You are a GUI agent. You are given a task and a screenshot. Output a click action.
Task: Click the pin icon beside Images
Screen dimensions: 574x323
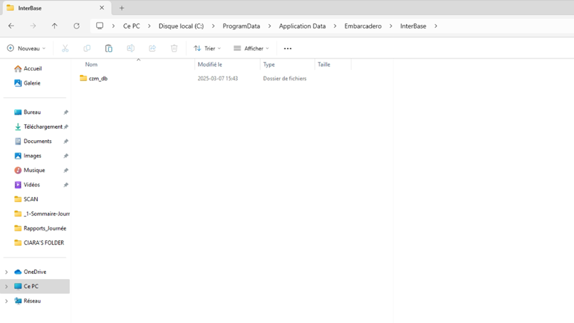pyautogui.click(x=66, y=156)
